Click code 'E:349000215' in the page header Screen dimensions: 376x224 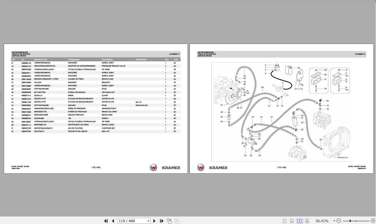pos(360,54)
